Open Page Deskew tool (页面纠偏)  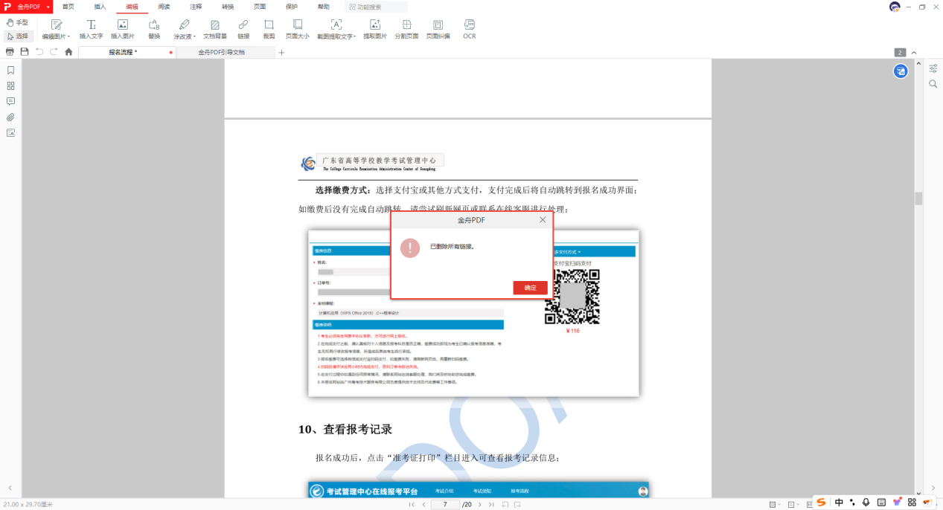tap(438, 29)
